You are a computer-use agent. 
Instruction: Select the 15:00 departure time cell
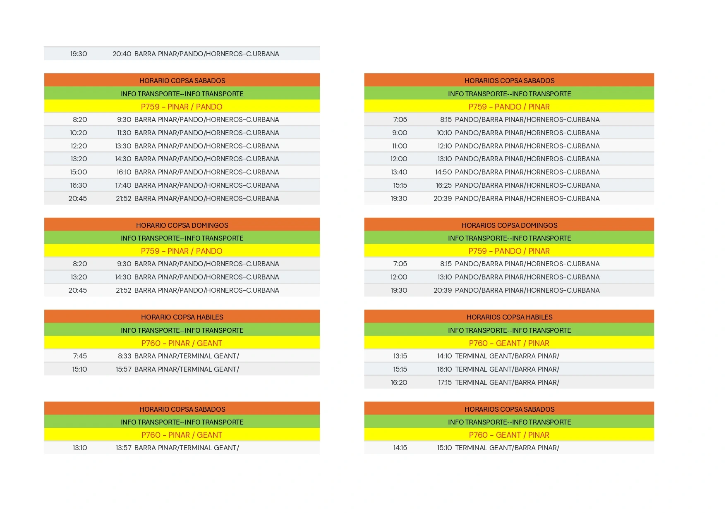(79, 172)
